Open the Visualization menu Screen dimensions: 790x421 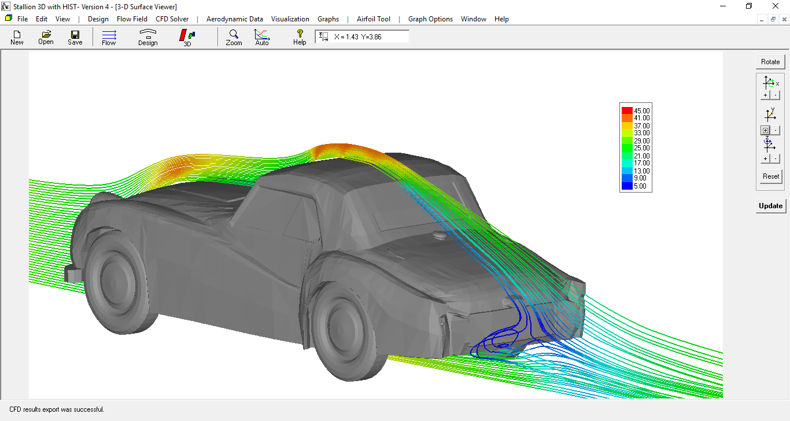290,19
